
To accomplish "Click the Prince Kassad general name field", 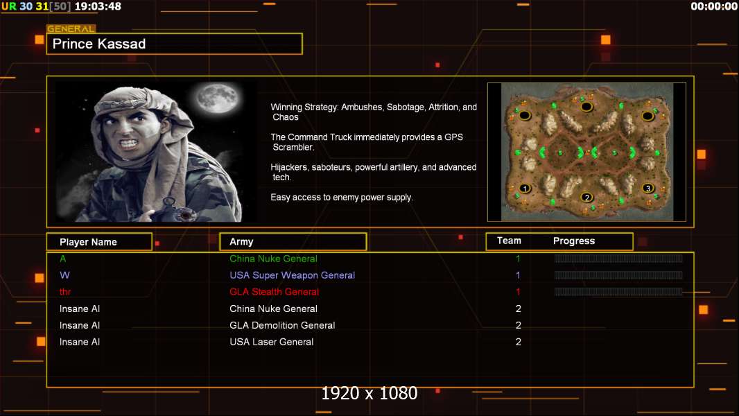I will click(175, 44).
